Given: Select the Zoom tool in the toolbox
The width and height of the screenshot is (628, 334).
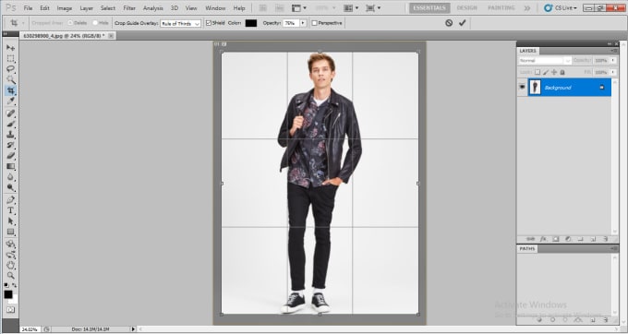Looking at the screenshot, I should 10,275.
